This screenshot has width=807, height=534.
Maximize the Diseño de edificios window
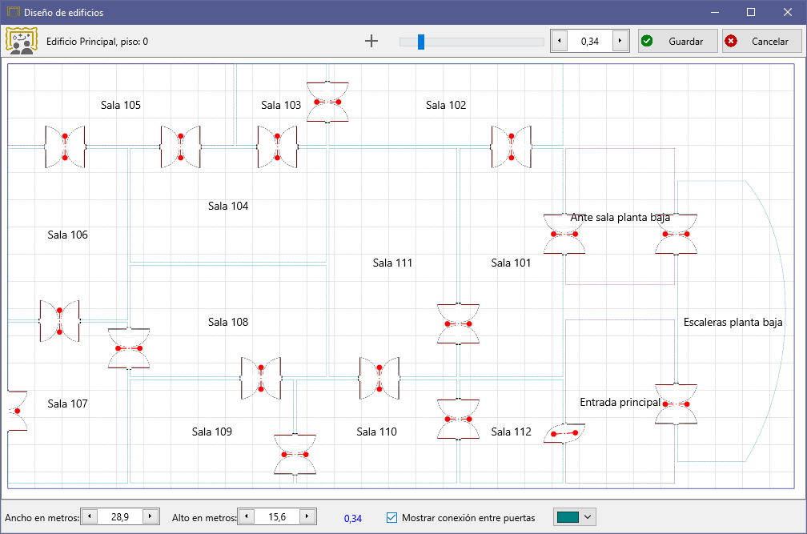click(x=751, y=12)
